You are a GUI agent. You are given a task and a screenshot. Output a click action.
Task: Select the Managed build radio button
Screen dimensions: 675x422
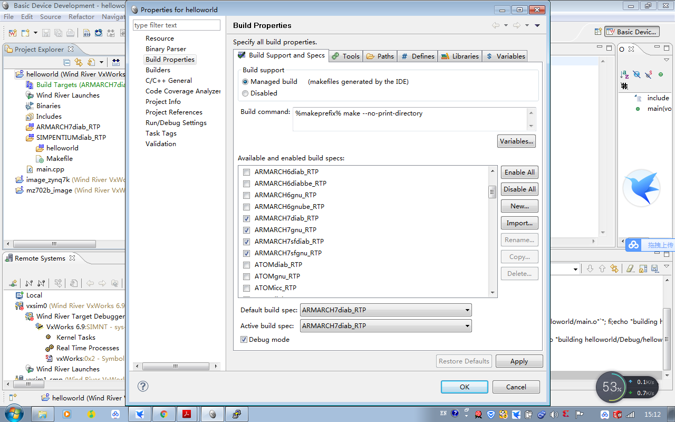(x=244, y=81)
